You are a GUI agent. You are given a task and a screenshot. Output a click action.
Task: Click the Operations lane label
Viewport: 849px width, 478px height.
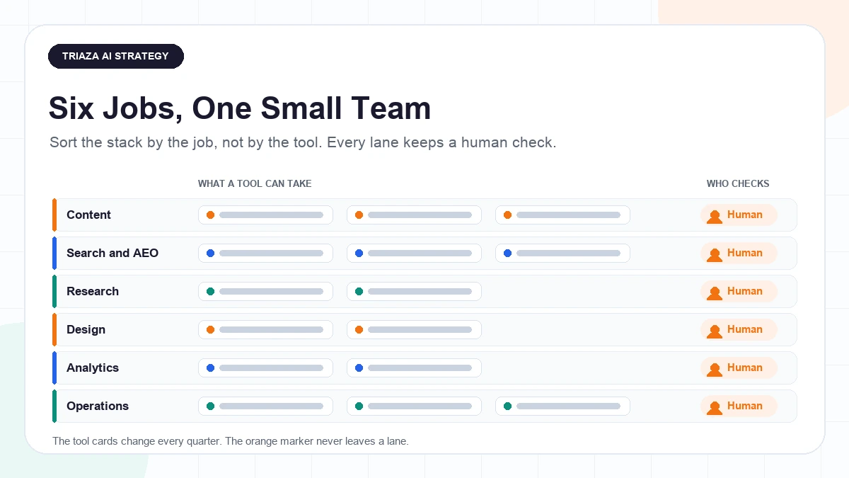(x=98, y=406)
